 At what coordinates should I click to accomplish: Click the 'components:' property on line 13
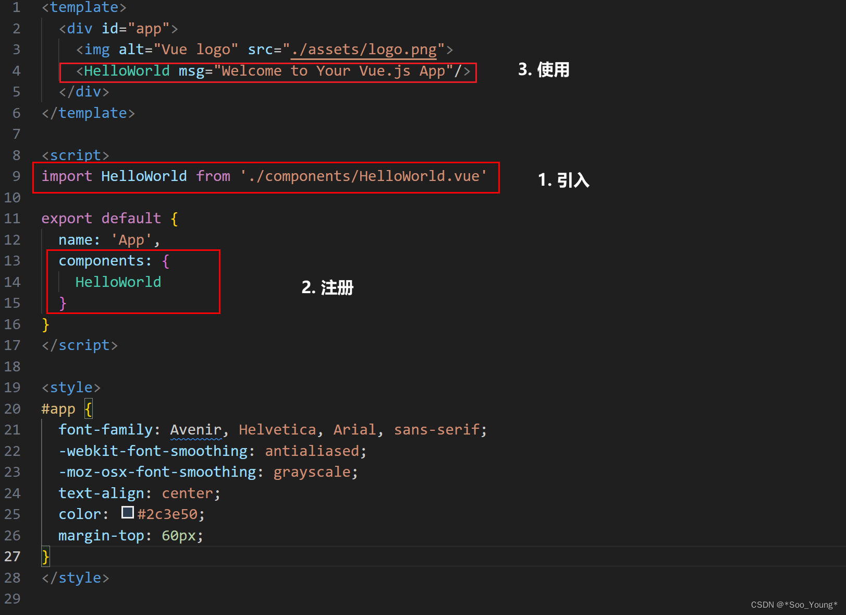pos(105,261)
